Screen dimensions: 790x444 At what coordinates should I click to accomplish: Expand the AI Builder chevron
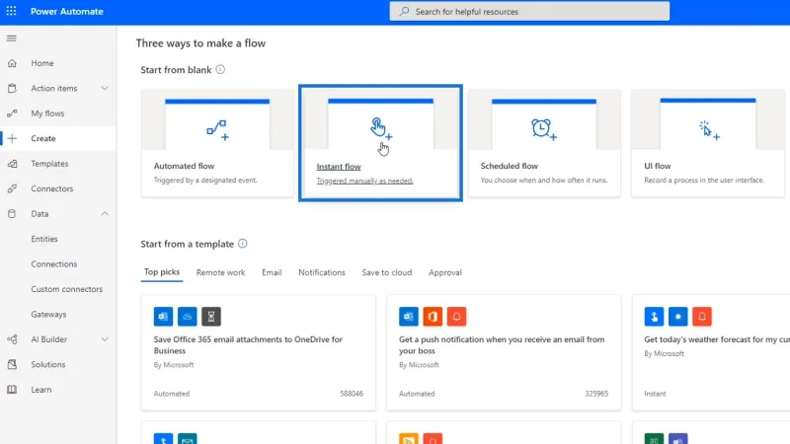105,339
